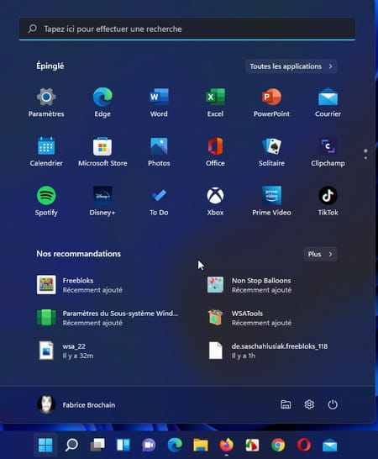The image size is (378, 459).
Task: Open the Prime Video app
Action: point(271,201)
